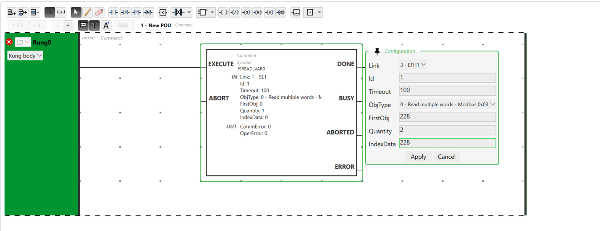Image resolution: width=600 pixels, height=231 pixels.
Task: Open the Link dropdown showing 3 - ETH1
Action: pos(412,65)
